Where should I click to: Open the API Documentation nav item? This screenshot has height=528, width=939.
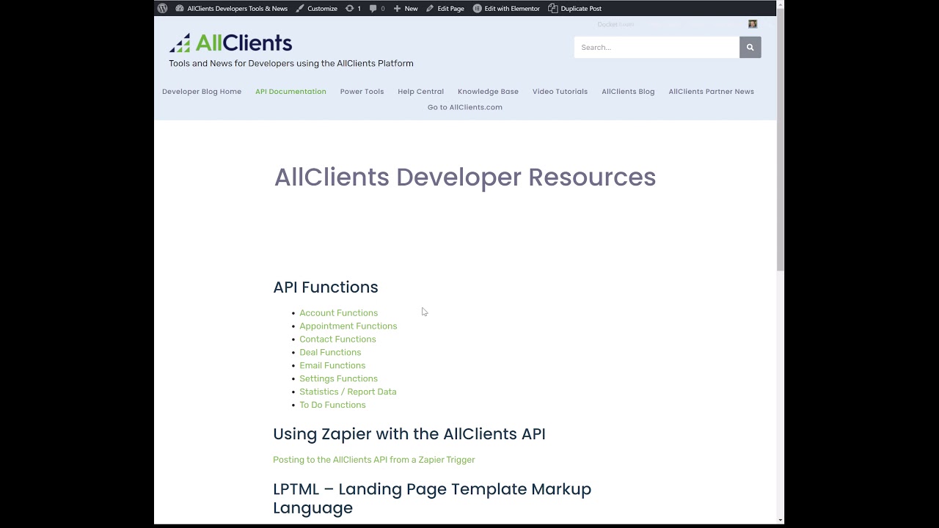tap(291, 92)
